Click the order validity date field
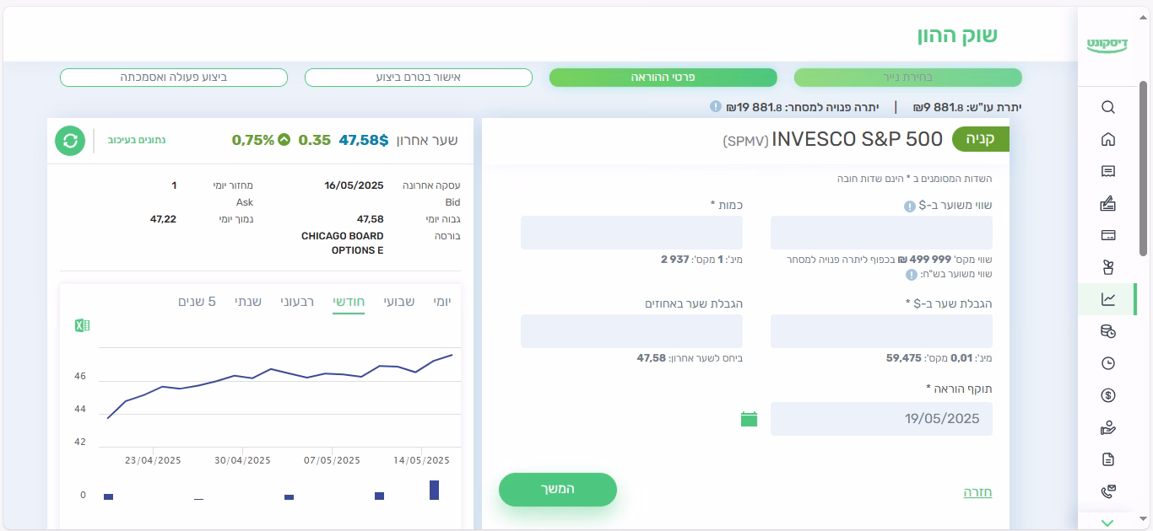Screen dimensions: 1153x531 point(881,419)
